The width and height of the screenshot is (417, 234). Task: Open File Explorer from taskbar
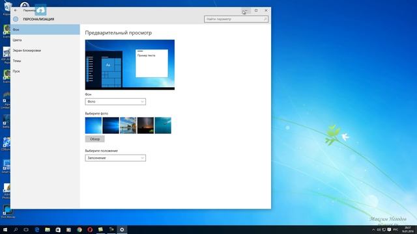pyautogui.click(x=48, y=229)
